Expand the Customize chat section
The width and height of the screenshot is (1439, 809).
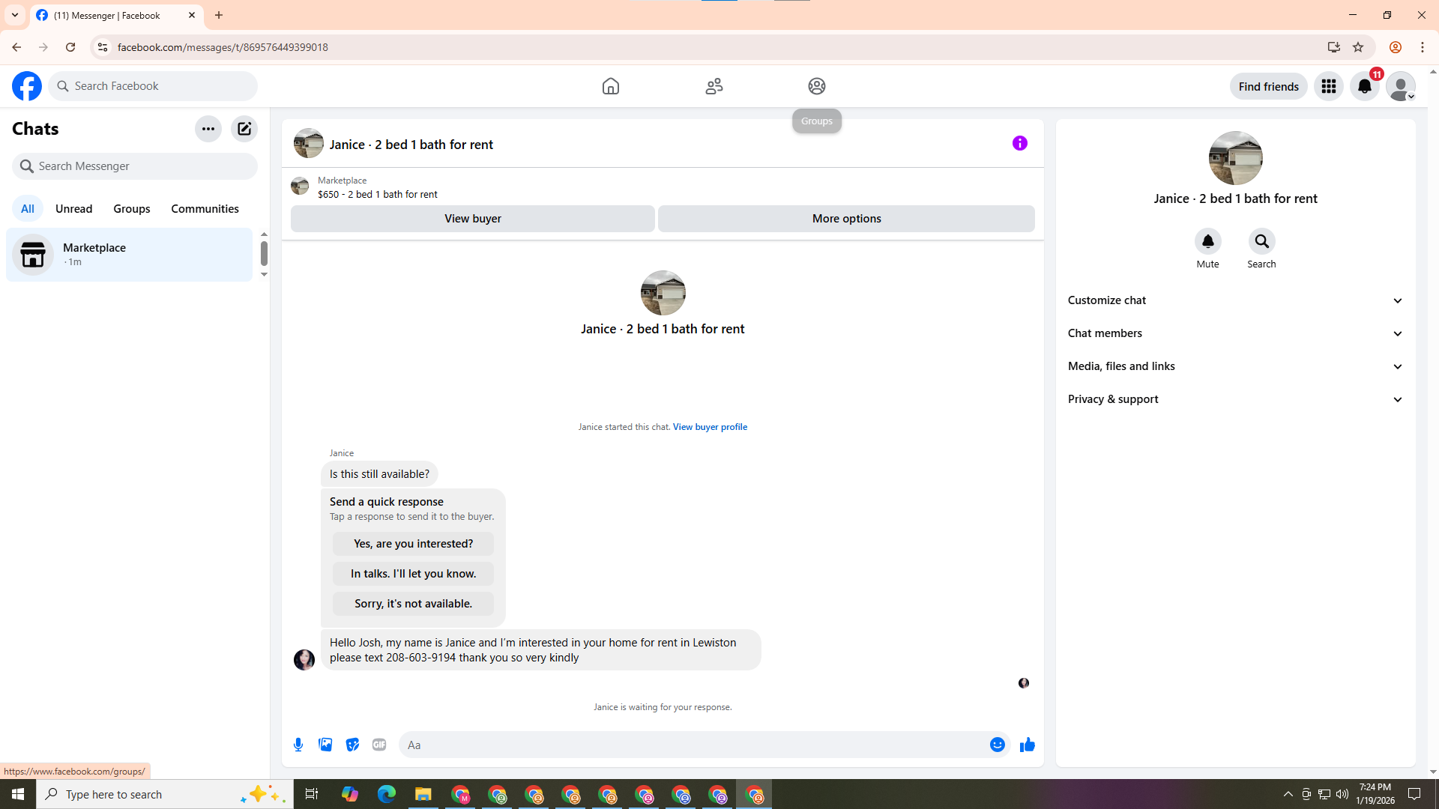click(1235, 300)
